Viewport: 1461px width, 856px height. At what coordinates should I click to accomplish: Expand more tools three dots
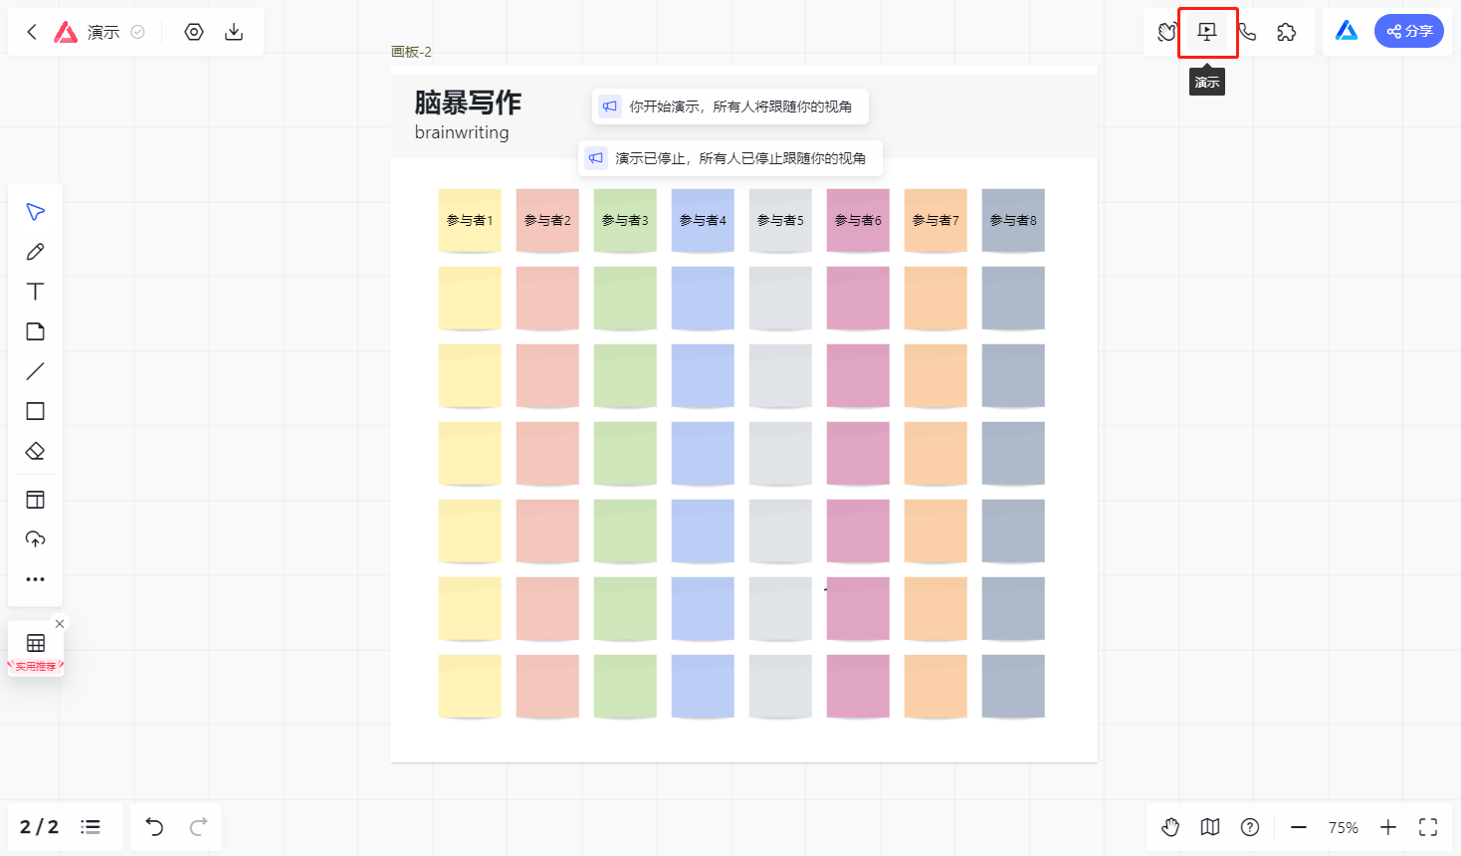click(36, 579)
